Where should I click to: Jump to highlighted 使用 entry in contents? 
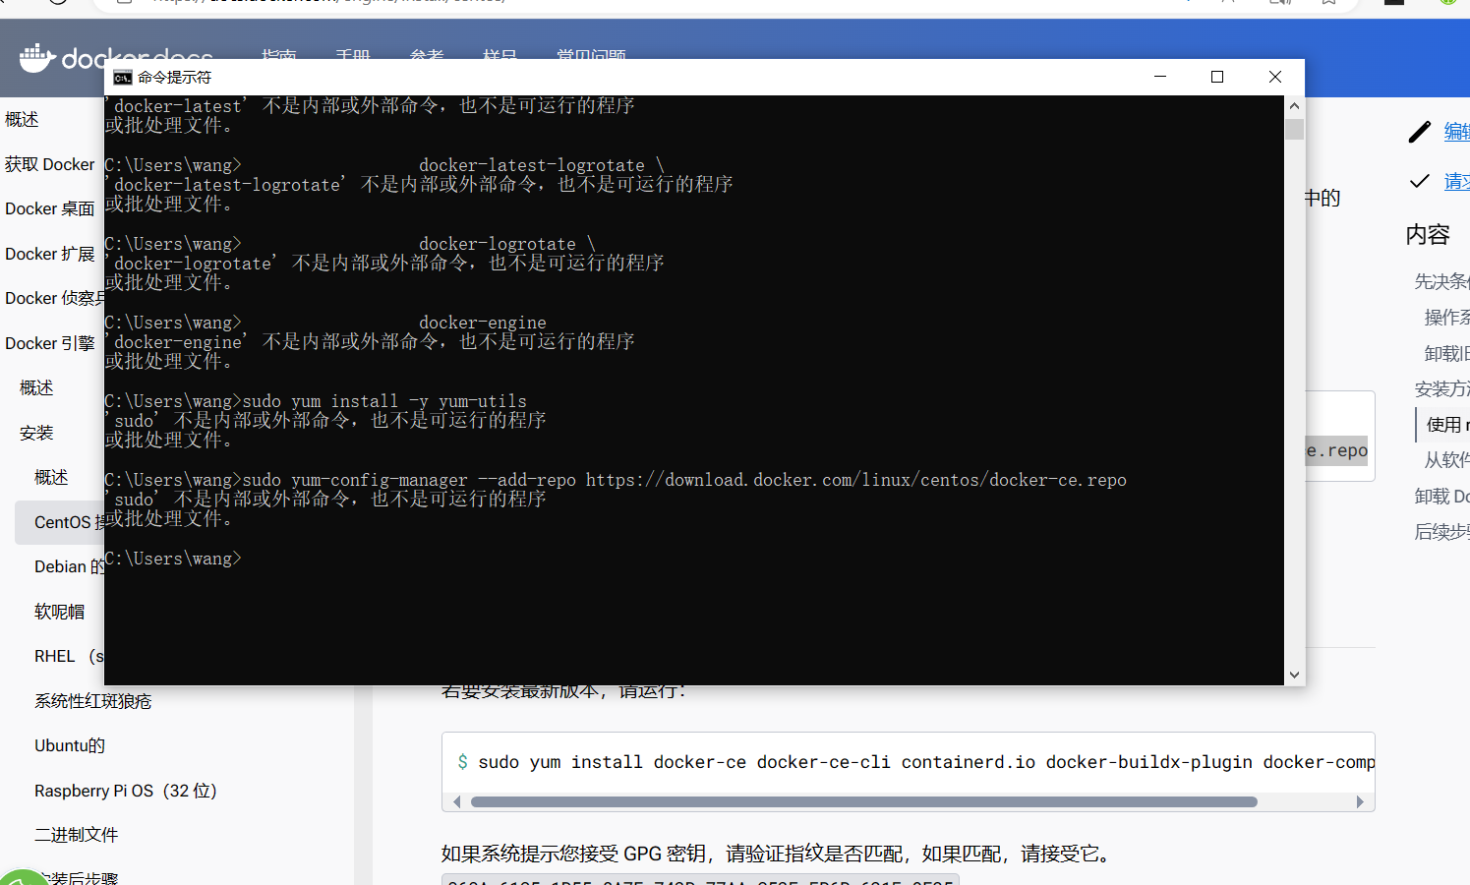(x=1447, y=424)
